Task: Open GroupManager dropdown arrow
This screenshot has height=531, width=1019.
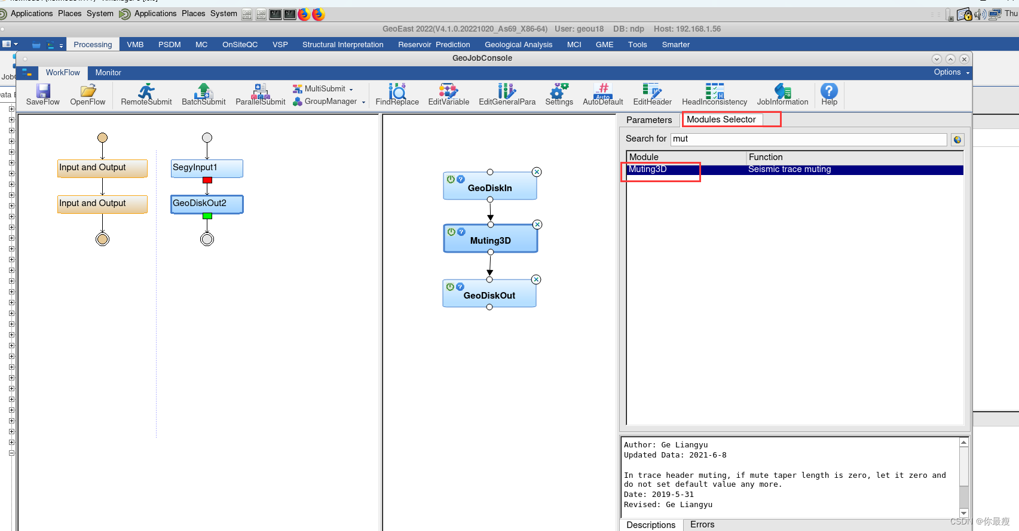Action: (363, 102)
